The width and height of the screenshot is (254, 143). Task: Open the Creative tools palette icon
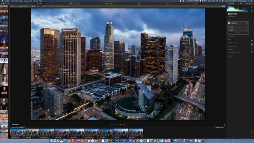point(252,44)
